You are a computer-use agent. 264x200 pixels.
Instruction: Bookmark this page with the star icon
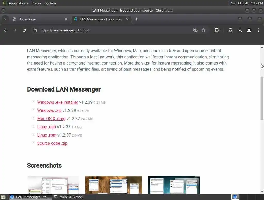pyautogui.click(x=204, y=30)
